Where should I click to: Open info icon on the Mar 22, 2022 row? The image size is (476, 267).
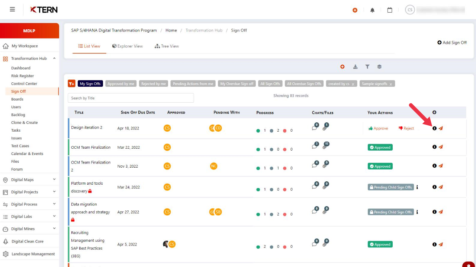(x=434, y=147)
